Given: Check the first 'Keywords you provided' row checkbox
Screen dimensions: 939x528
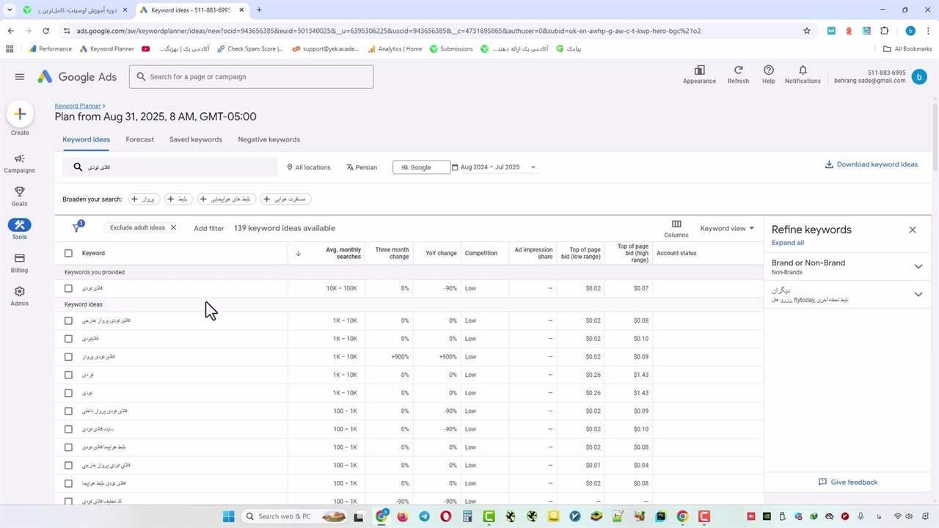Looking at the screenshot, I should pyautogui.click(x=68, y=288).
